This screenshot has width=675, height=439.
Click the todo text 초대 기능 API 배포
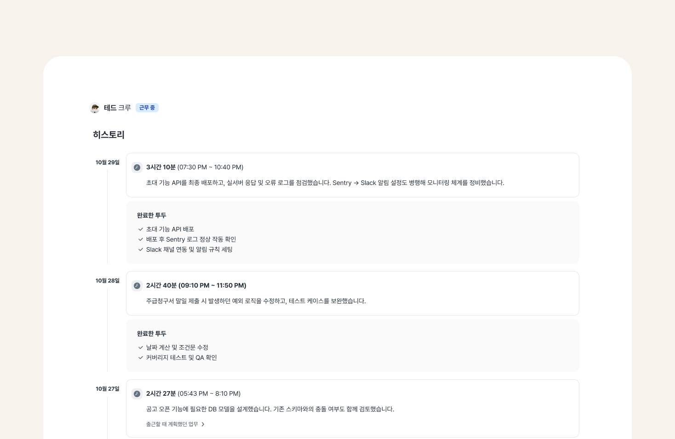point(170,229)
